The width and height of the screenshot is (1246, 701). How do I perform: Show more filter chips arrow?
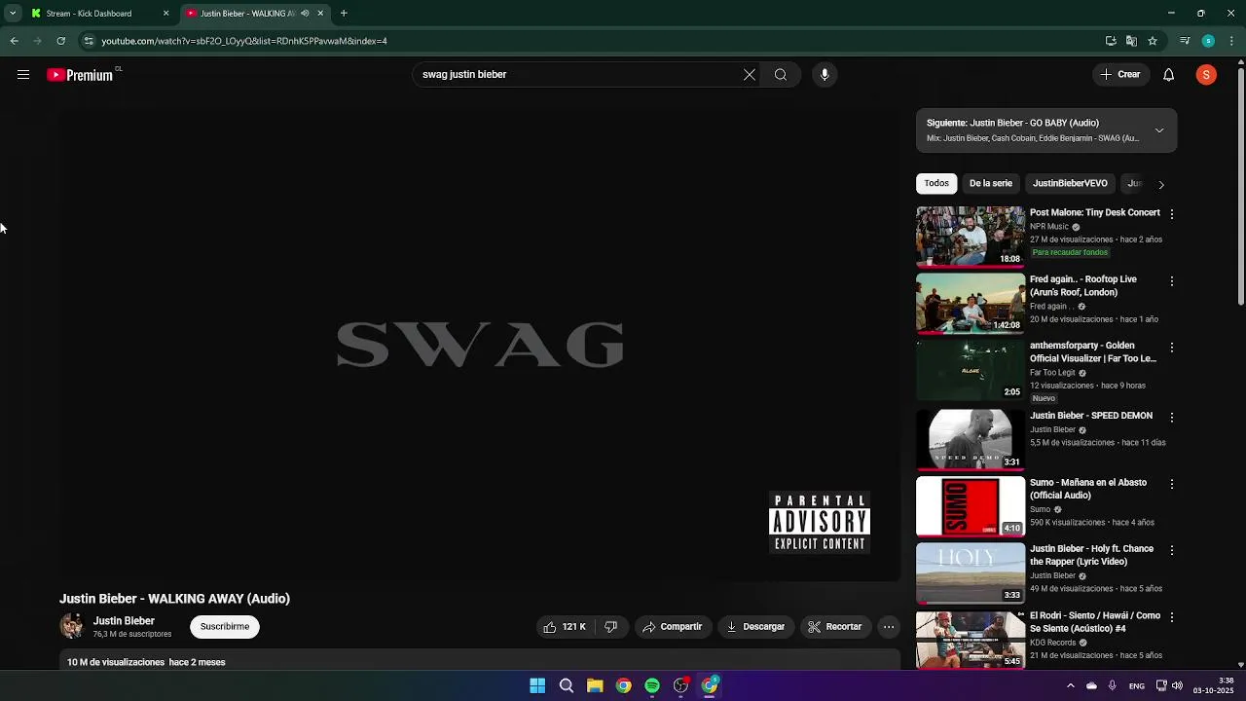pyautogui.click(x=1161, y=184)
